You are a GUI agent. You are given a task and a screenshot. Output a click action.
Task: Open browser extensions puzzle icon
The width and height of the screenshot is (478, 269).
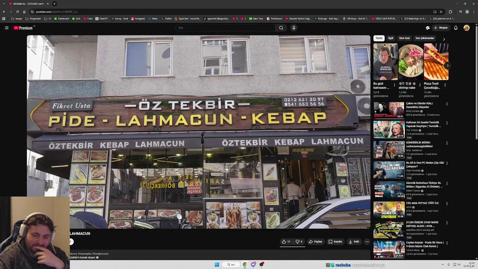click(450, 12)
